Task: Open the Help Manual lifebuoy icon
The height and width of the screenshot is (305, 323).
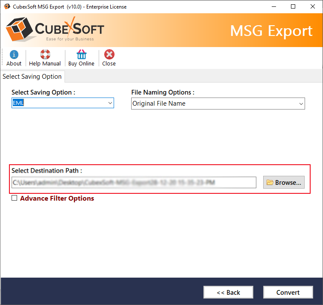Action: tap(45, 55)
